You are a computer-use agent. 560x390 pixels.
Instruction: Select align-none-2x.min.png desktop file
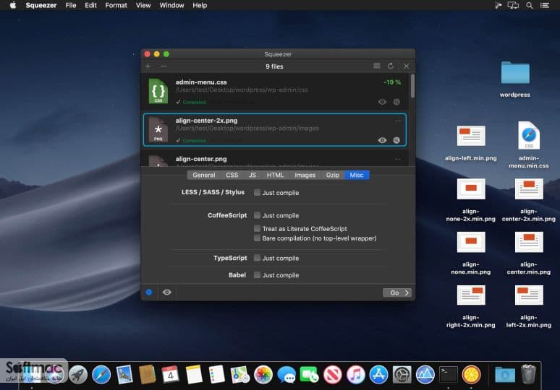[x=471, y=189]
